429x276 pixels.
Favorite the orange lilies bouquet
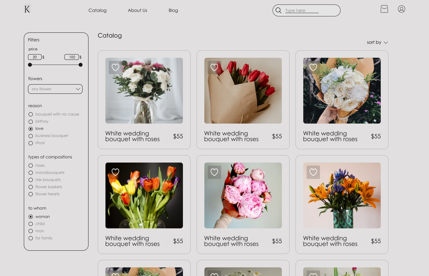point(313,172)
